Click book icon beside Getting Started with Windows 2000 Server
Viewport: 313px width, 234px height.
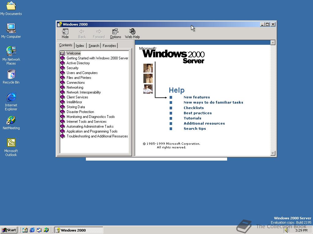point(63,58)
